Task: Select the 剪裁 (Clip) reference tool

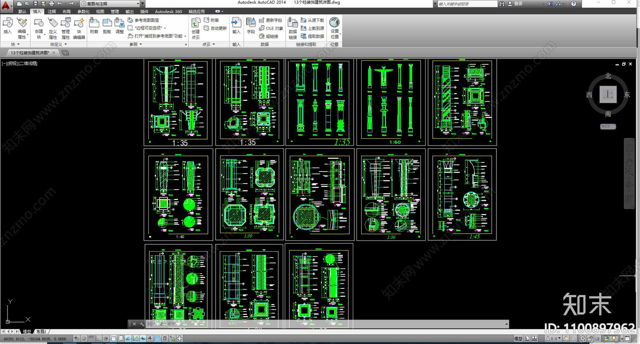Action: click(107, 26)
